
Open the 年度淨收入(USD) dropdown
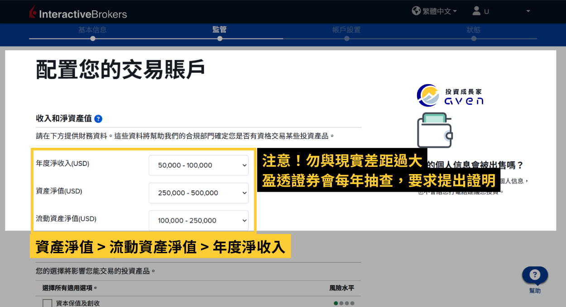tap(198, 165)
